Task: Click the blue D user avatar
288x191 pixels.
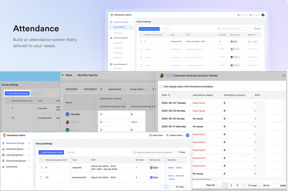Action: [x=188, y=135]
